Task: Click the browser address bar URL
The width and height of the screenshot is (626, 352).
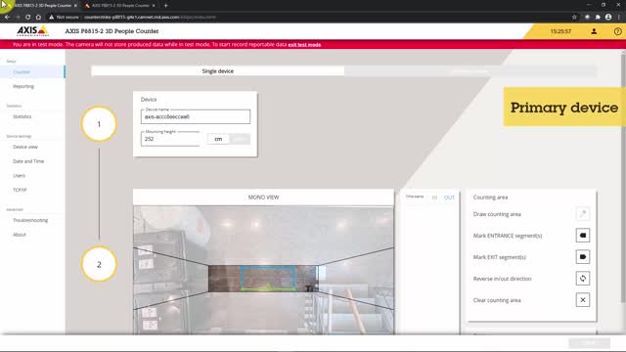Action: pyautogui.click(x=150, y=17)
